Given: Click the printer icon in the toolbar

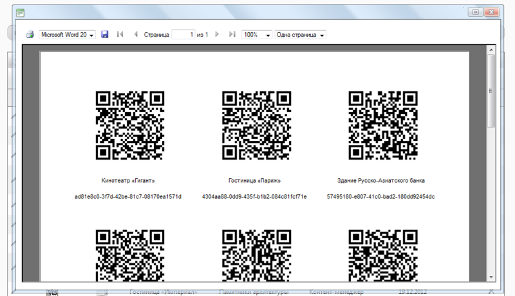Looking at the screenshot, I should pyautogui.click(x=30, y=35).
